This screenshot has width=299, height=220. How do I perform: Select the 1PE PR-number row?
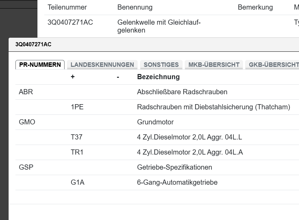tap(77, 107)
